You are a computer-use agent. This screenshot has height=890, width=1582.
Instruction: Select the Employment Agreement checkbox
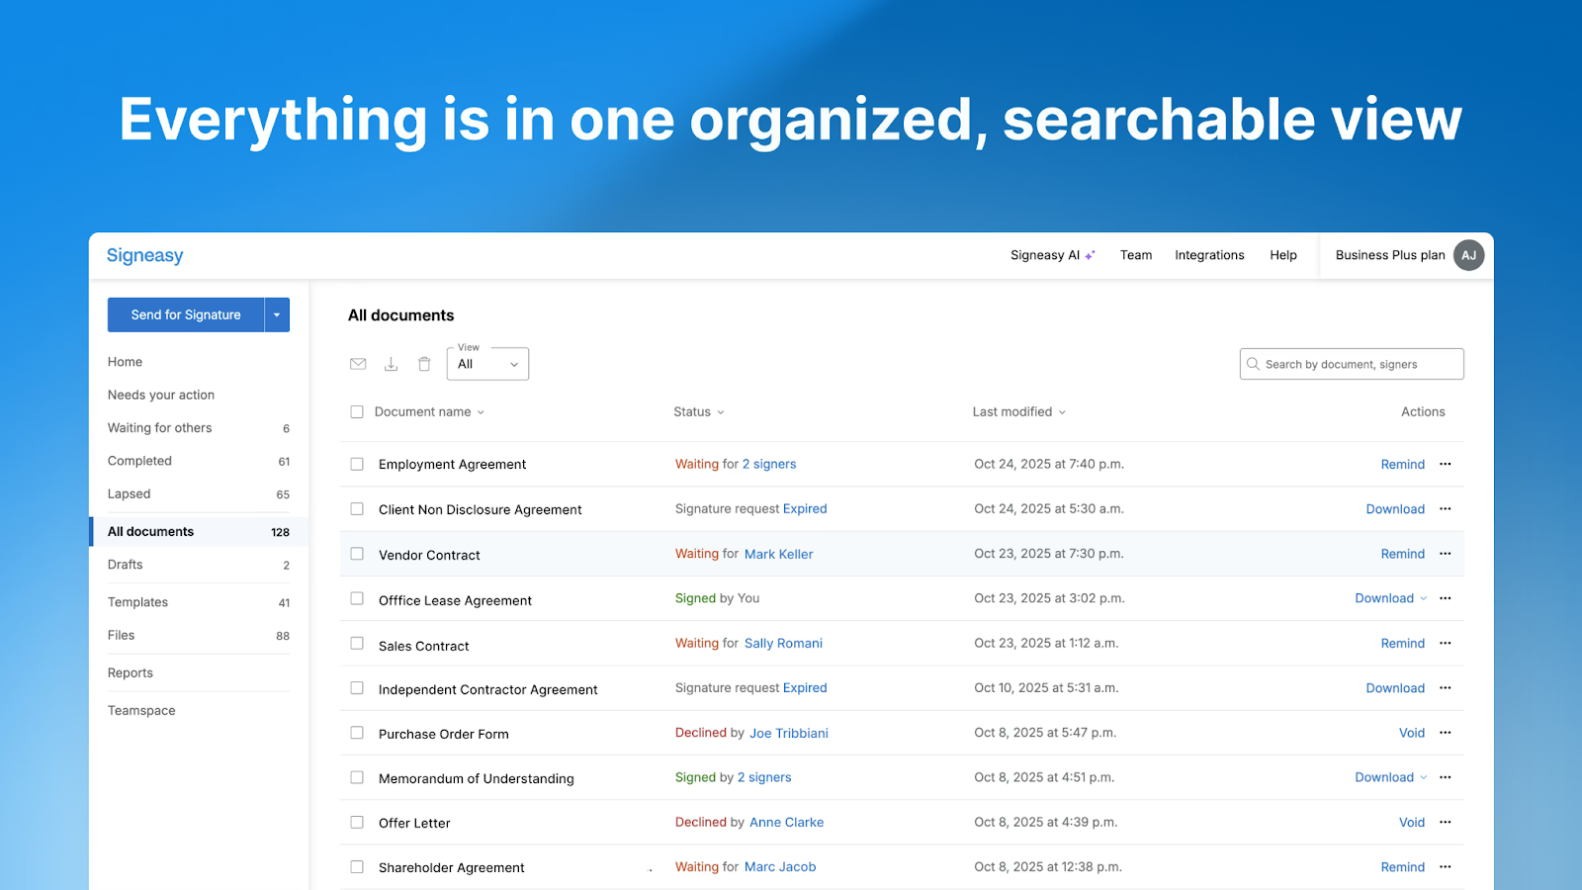pyautogui.click(x=357, y=464)
